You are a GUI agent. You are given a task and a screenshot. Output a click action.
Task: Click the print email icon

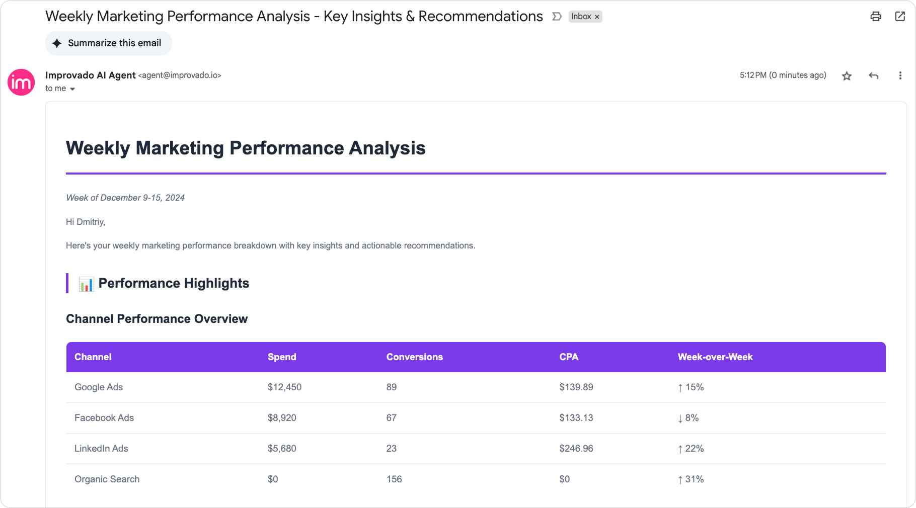coord(876,16)
